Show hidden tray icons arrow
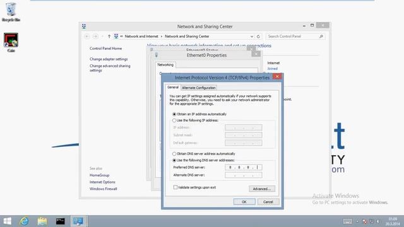The height and width of the screenshot is (227, 404). (x=357, y=221)
